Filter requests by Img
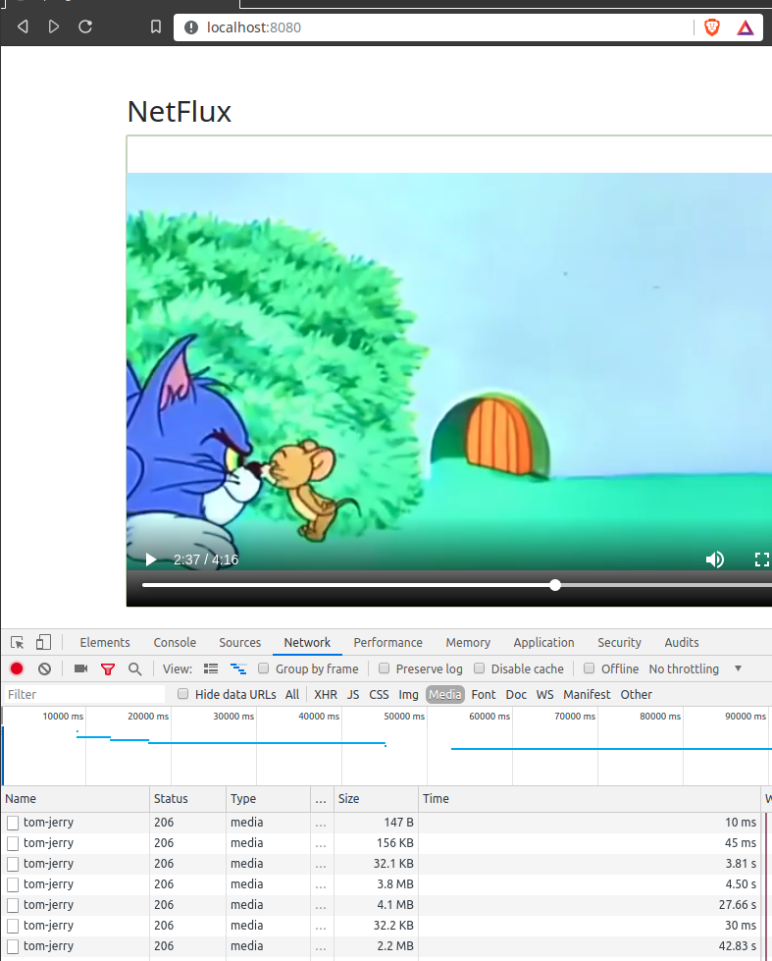Viewport: 772px width, 961px height. [408, 694]
